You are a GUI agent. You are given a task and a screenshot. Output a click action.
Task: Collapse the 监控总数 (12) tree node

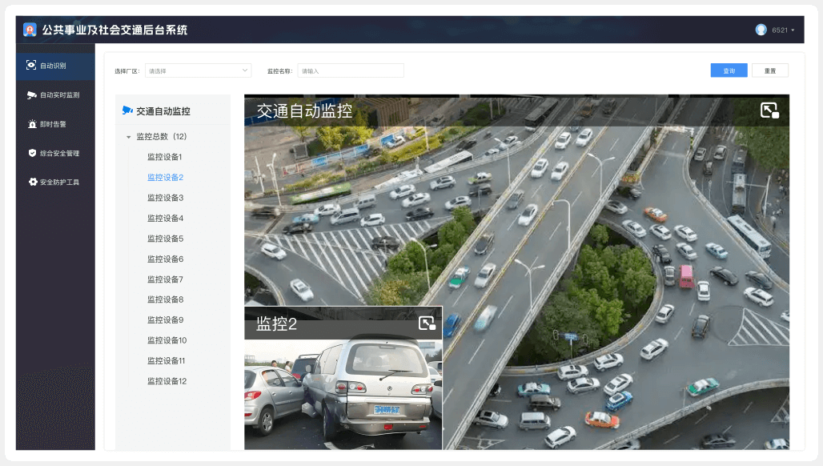[x=128, y=137]
